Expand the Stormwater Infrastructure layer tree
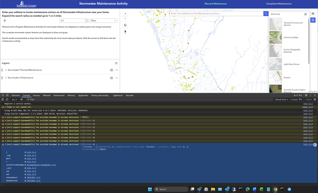Image resolution: width=318 pixels, height=193 pixels. tap(6, 78)
